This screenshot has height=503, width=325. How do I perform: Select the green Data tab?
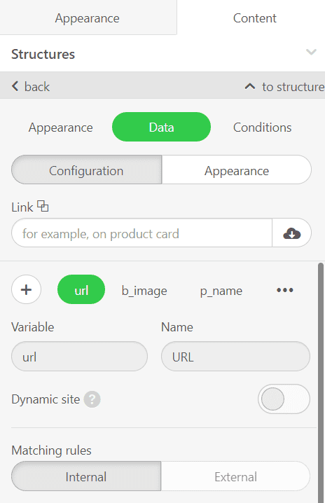[x=161, y=127]
